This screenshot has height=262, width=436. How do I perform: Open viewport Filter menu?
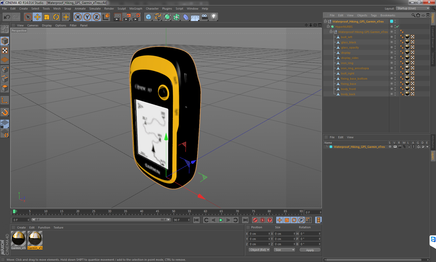coord(73,25)
